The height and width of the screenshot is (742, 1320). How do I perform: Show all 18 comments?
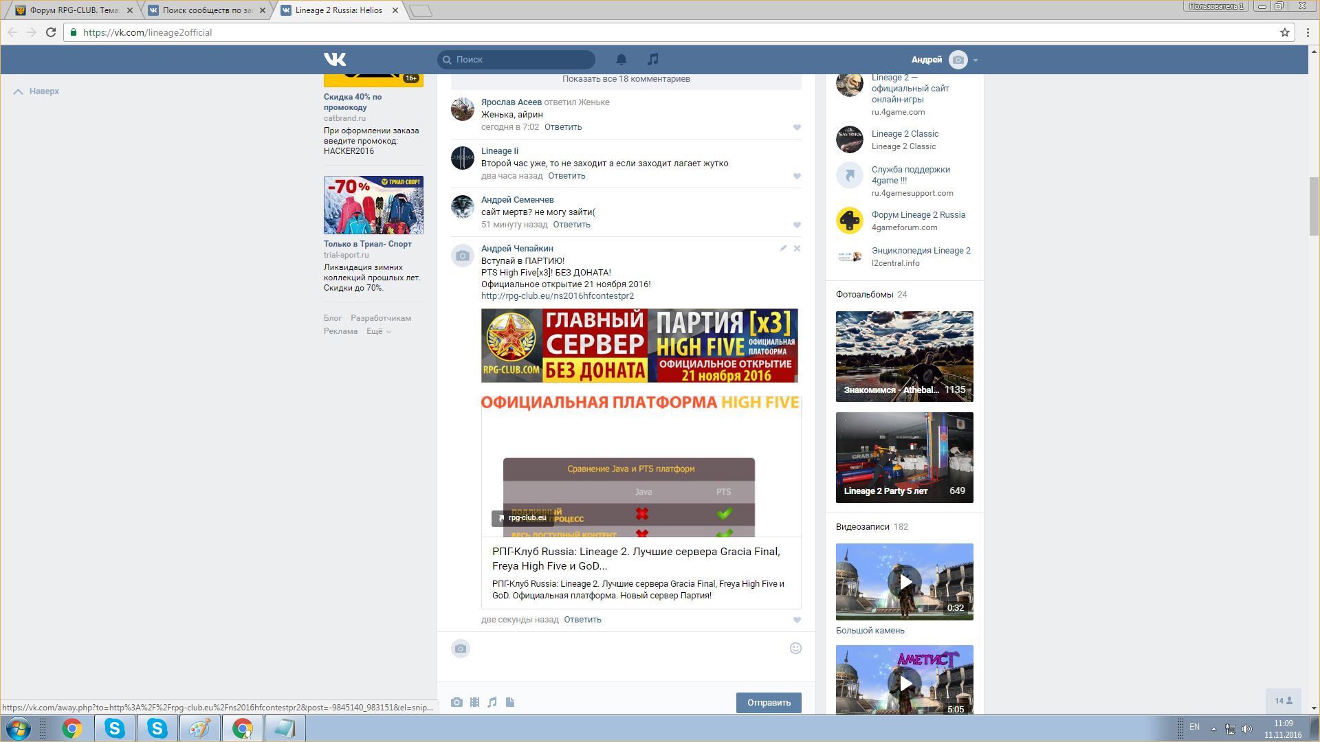pyautogui.click(x=626, y=79)
